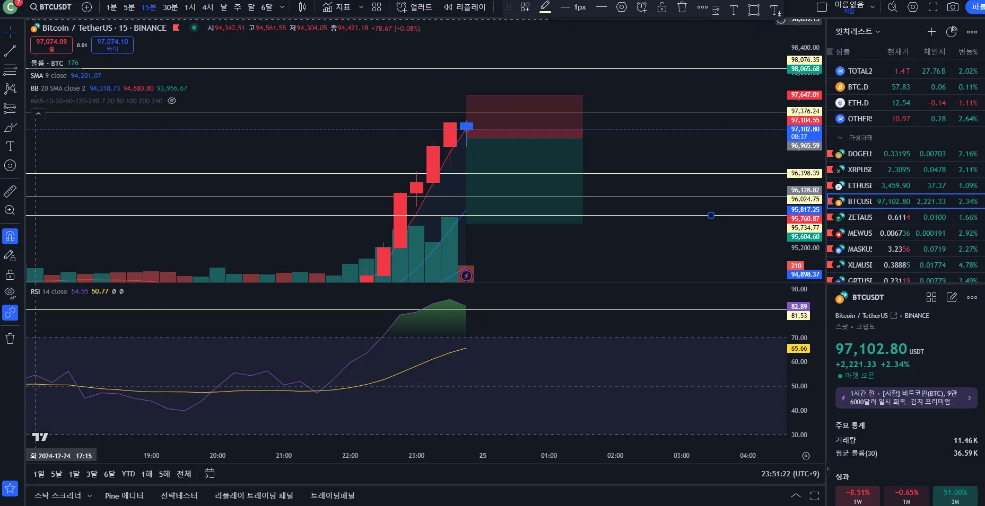The image size is (985, 506).
Task: Click the red 셀 sell price button
Action: click(51, 45)
